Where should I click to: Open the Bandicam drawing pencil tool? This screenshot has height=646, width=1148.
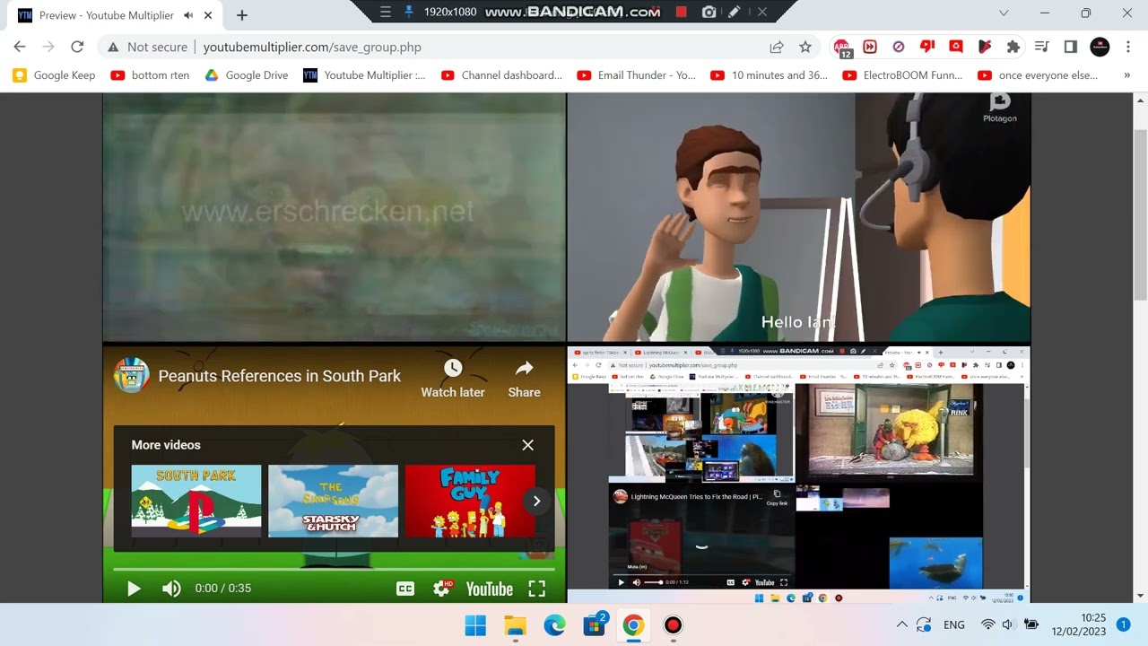tap(735, 12)
